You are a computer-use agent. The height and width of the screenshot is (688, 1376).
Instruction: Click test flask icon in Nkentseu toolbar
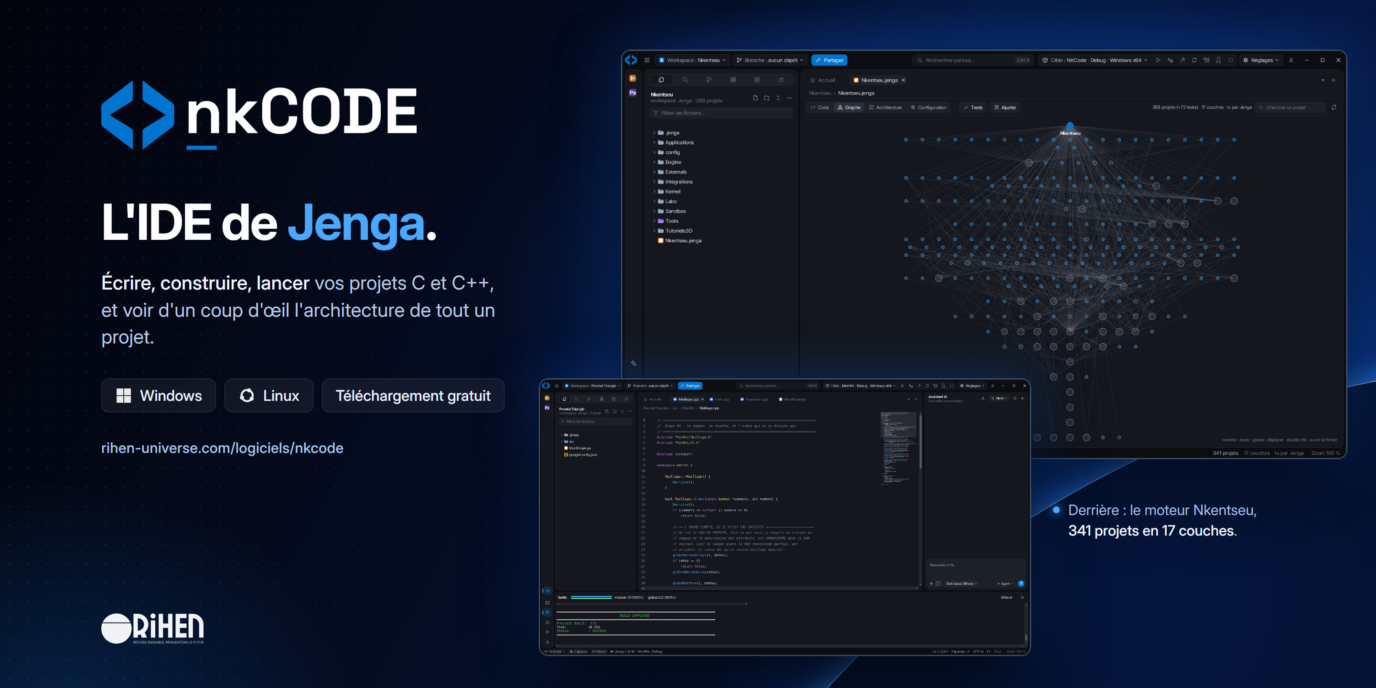click(x=1218, y=60)
